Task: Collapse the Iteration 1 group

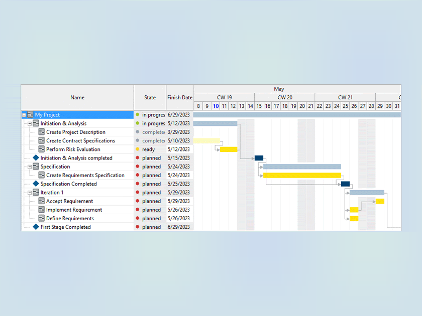Action: click(30, 193)
